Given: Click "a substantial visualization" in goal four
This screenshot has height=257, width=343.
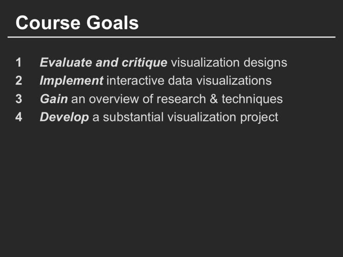Looking at the screenshot, I should coord(164,117).
